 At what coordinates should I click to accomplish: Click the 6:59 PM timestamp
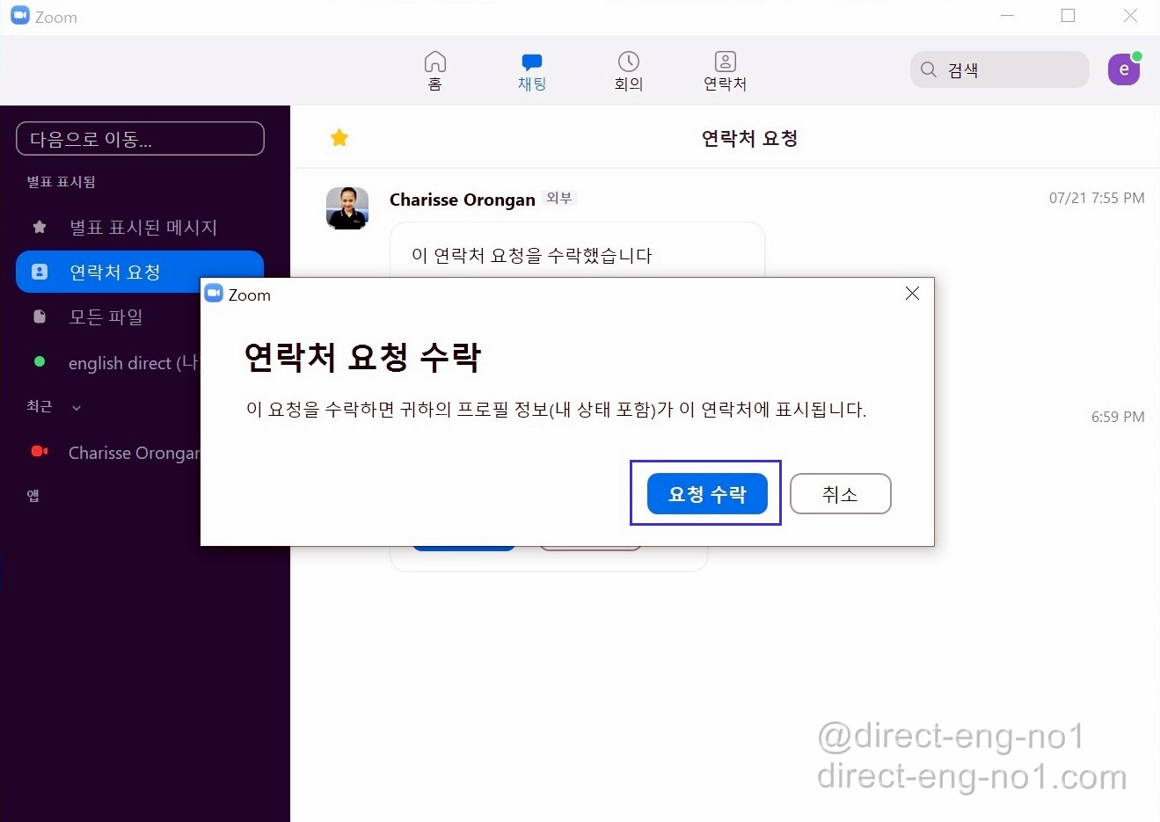[x=1118, y=417]
